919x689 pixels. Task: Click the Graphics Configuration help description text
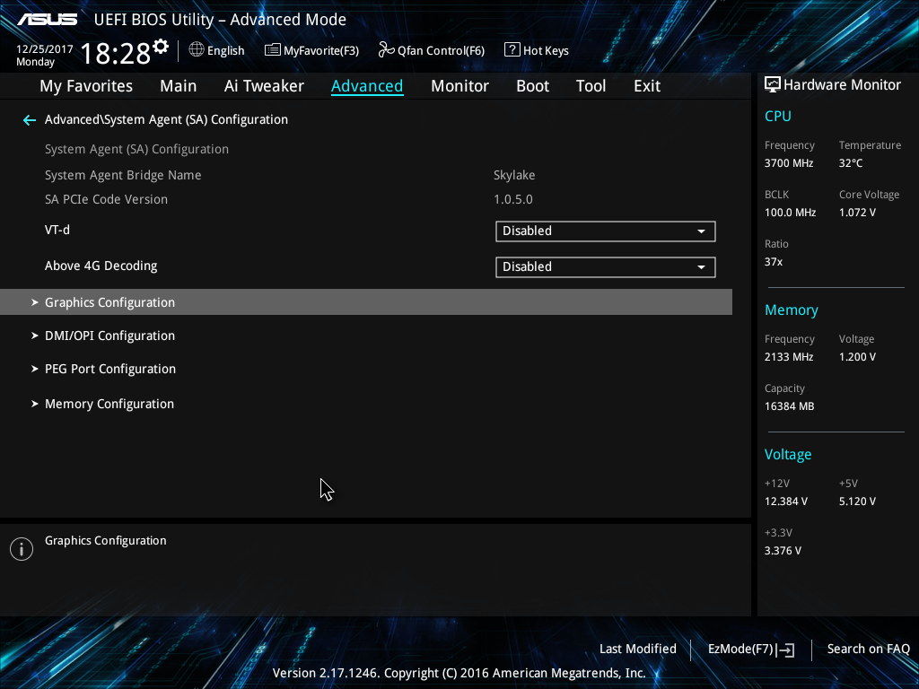point(106,541)
